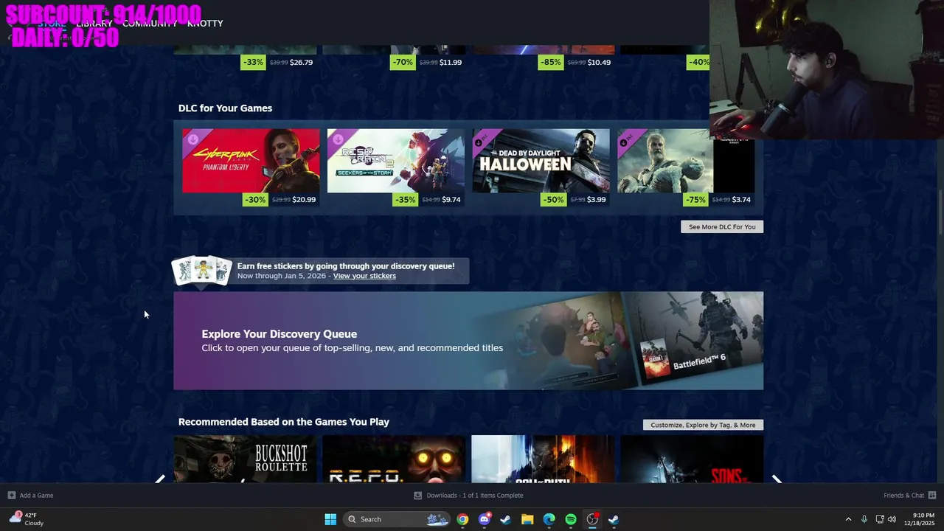Open the LIBRARY tab
The width and height of the screenshot is (944, 531).
tap(94, 24)
